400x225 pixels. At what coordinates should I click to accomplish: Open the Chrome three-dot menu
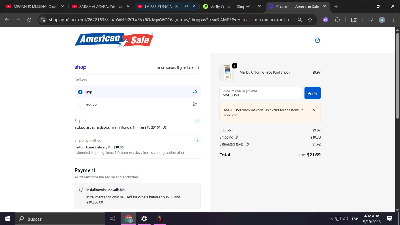tap(393, 20)
